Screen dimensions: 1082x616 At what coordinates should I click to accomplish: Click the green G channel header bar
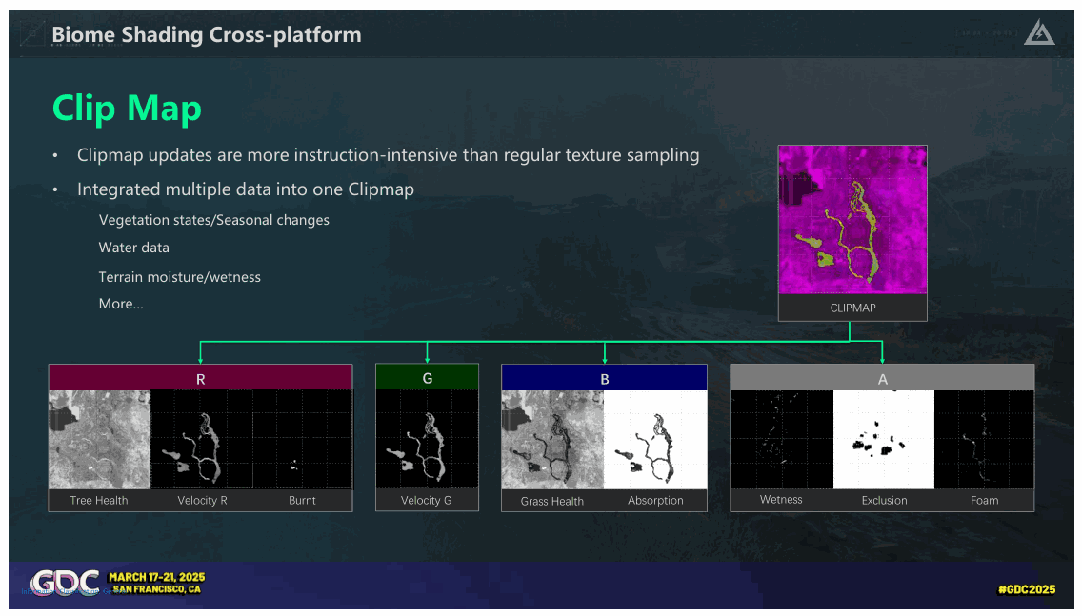tap(427, 377)
